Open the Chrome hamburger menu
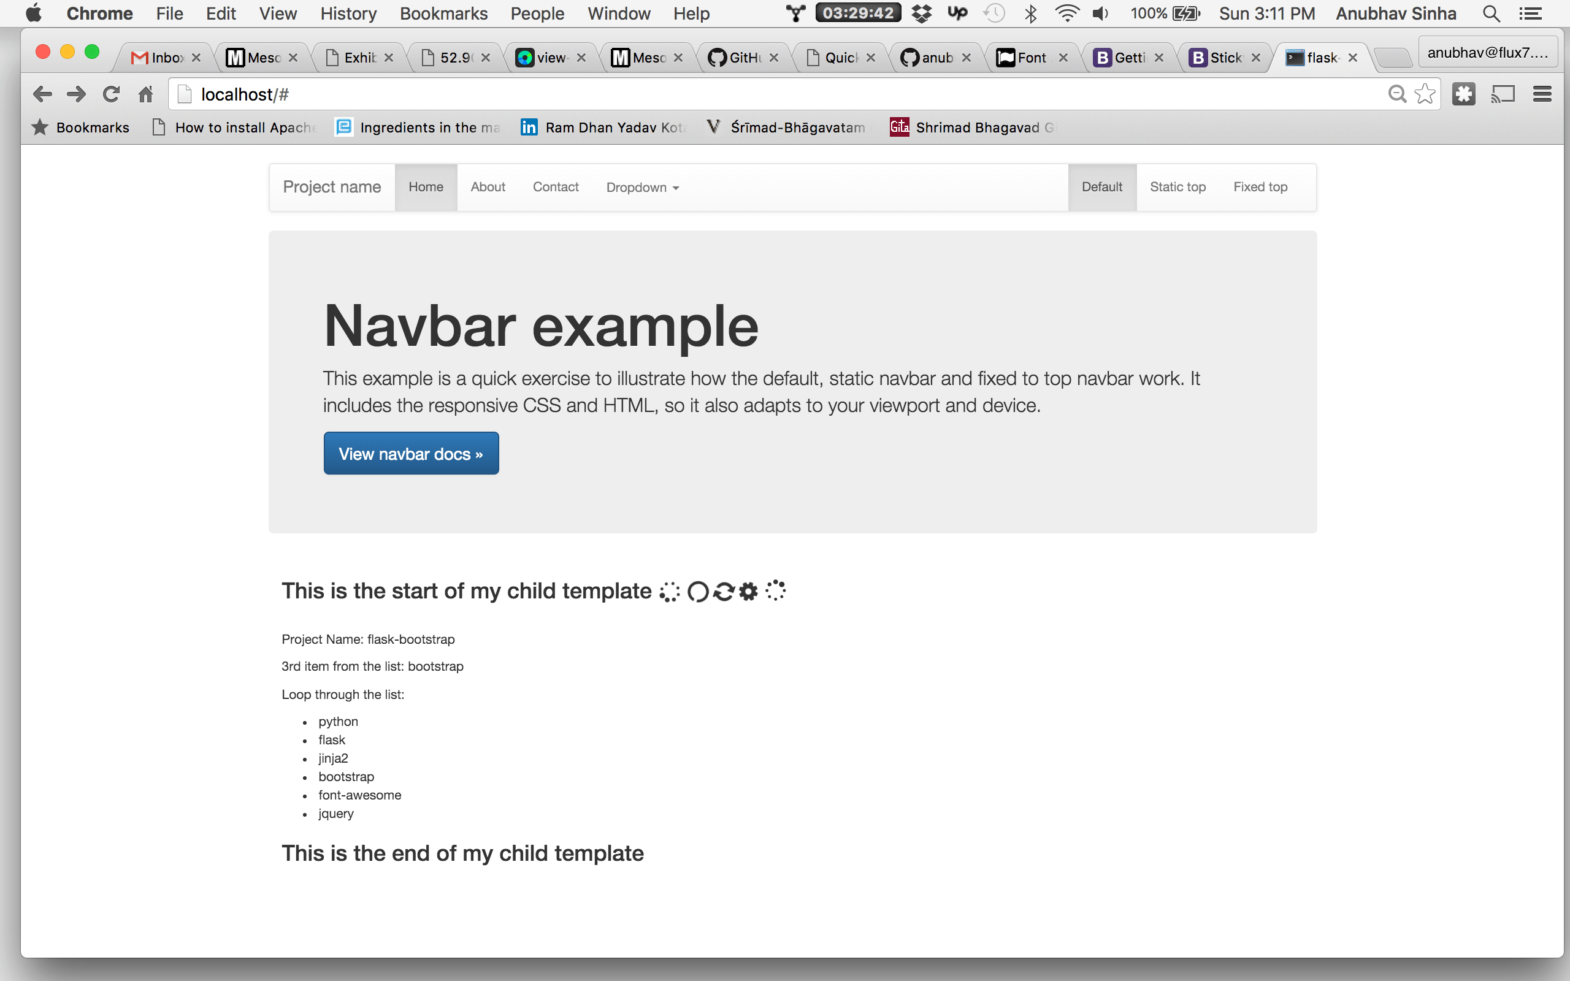1570x981 pixels. point(1543,93)
